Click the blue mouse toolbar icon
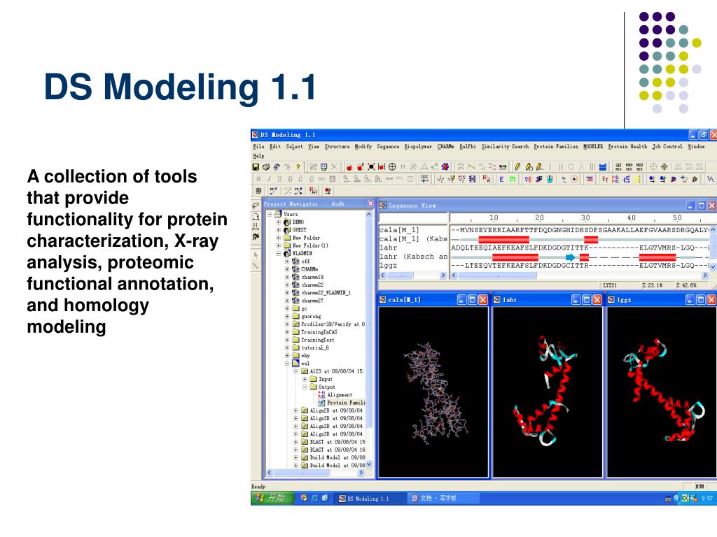Image resolution: width=717 pixels, height=537 pixels. coord(550,179)
